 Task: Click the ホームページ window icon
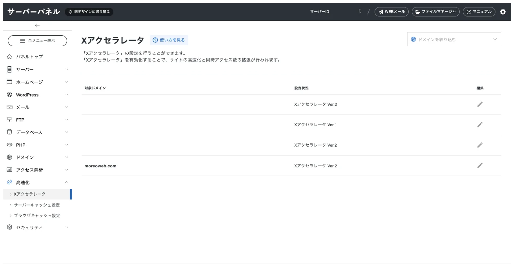[10, 82]
